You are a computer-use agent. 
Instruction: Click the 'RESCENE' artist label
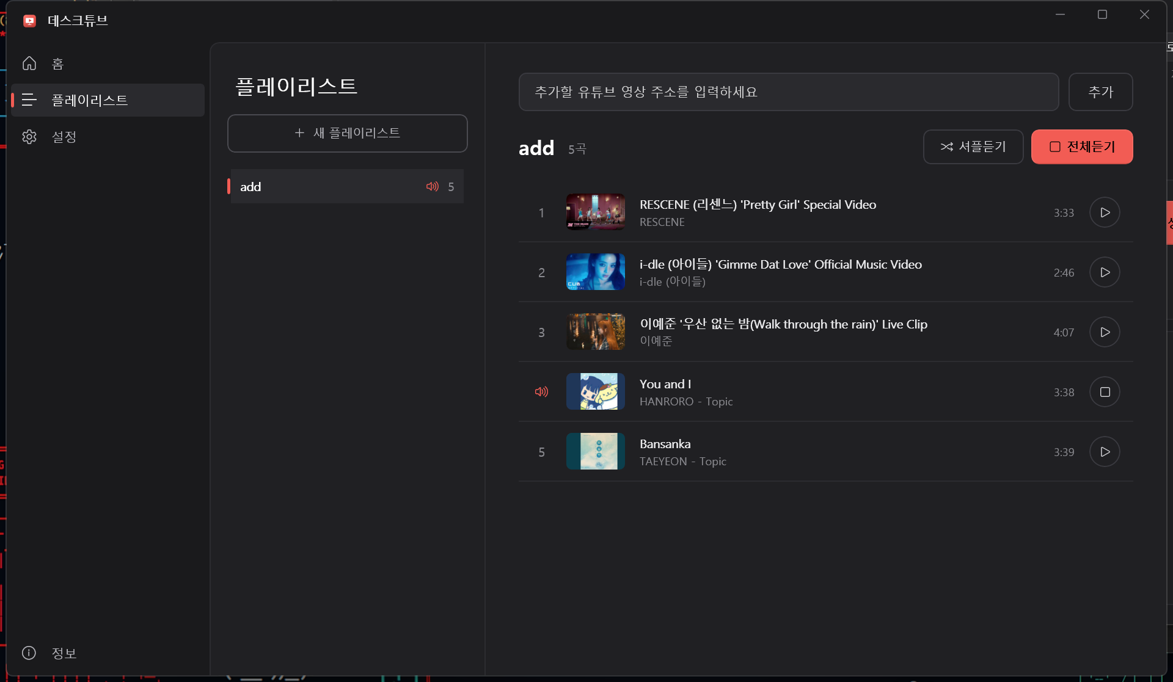pos(662,222)
